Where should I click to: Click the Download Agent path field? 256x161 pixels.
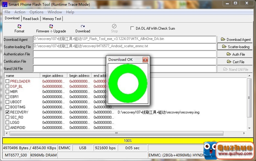125,39
